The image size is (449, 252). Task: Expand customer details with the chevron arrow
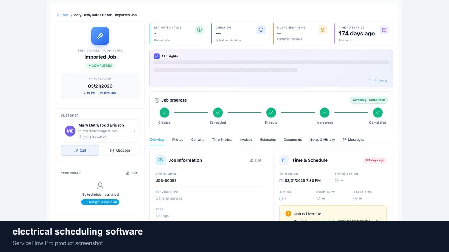(134, 131)
